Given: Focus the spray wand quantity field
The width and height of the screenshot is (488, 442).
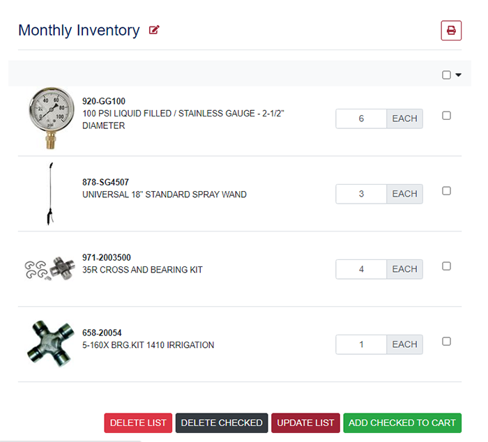Looking at the screenshot, I should point(361,194).
